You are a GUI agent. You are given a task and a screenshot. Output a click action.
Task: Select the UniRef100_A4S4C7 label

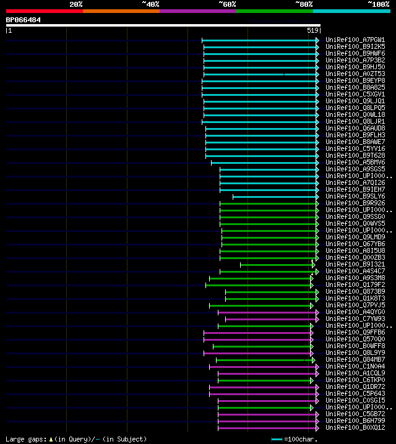click(355, 271)
